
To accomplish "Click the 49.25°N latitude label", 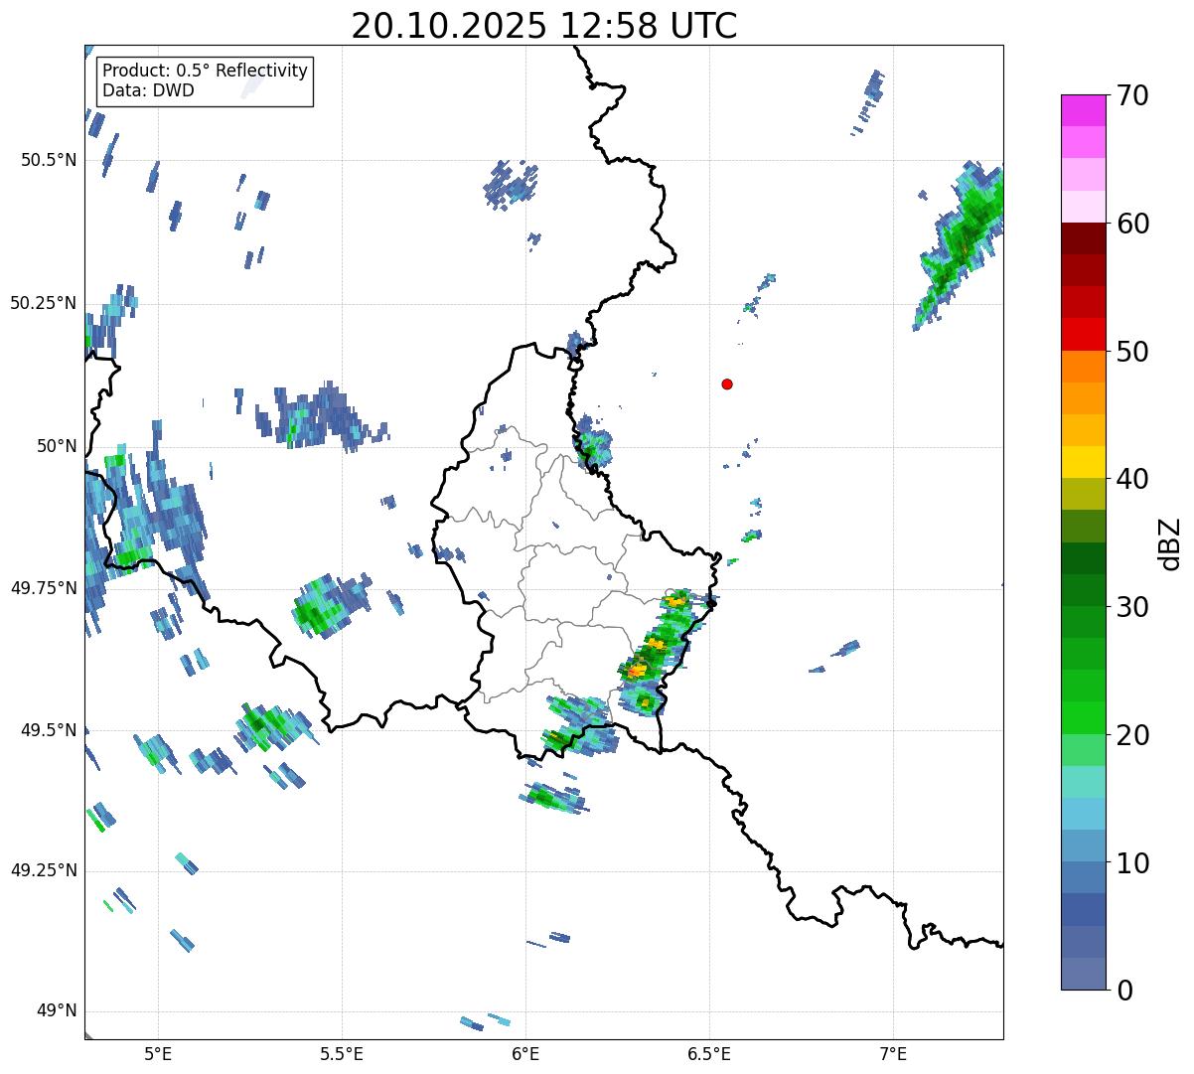I will (x=43, y=870).
